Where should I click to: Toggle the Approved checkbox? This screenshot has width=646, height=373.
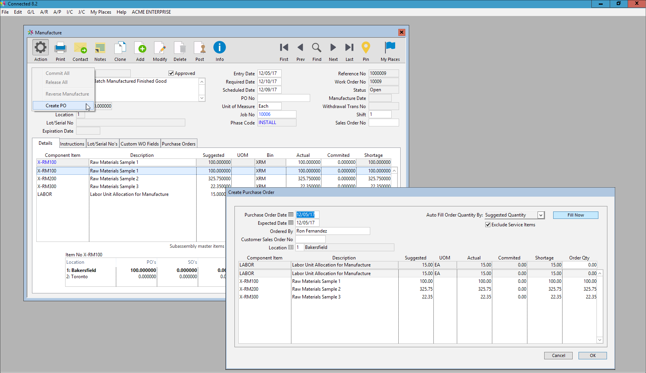171,73
